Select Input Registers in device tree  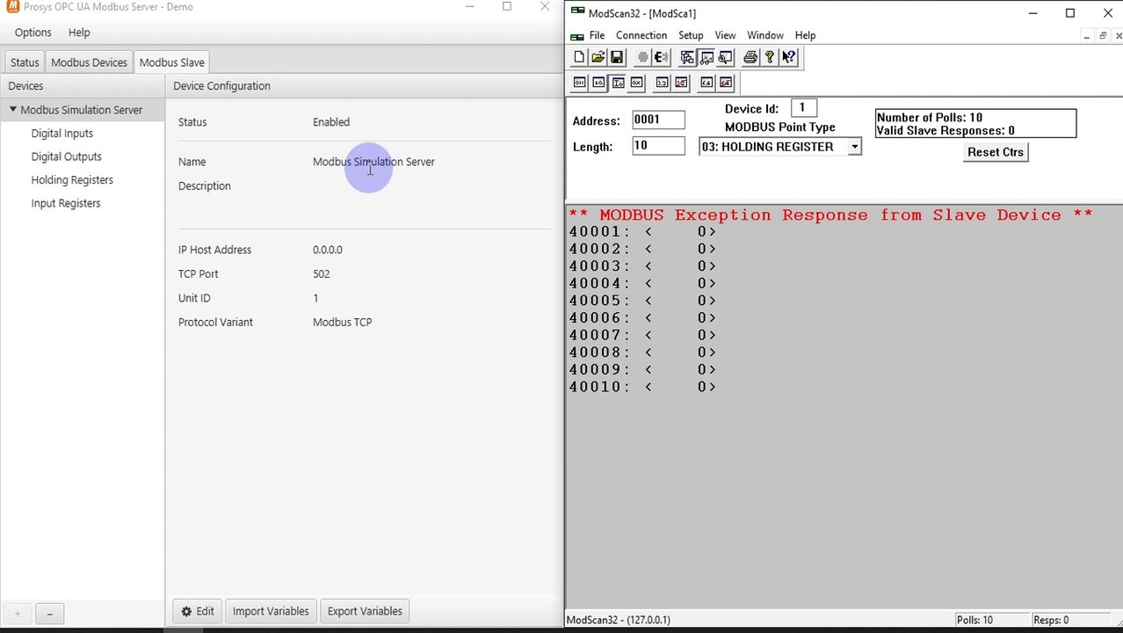click(66, 203)
